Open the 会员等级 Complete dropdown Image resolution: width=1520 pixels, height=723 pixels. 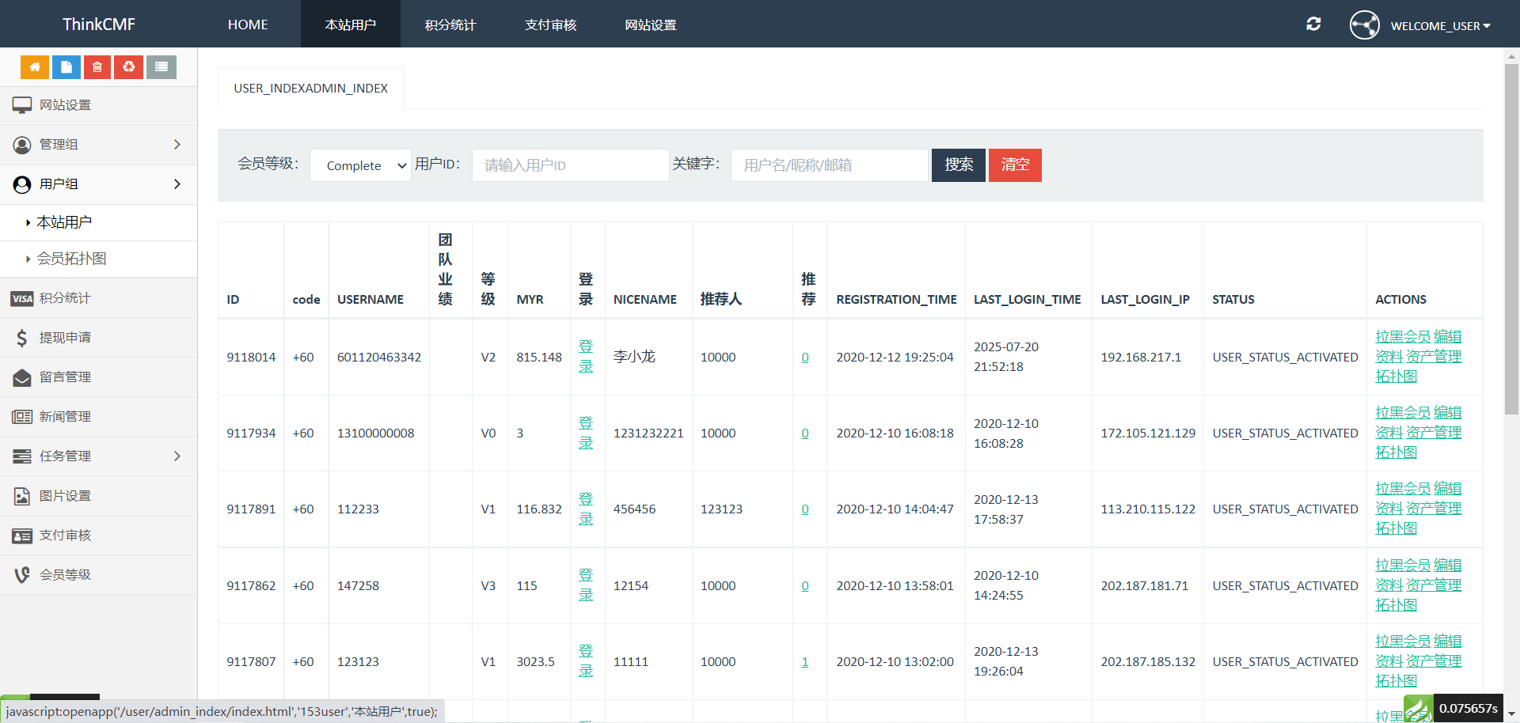point(360,165)
